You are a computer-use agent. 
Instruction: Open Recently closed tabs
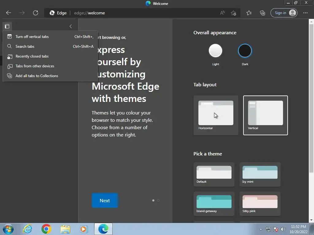50,56
